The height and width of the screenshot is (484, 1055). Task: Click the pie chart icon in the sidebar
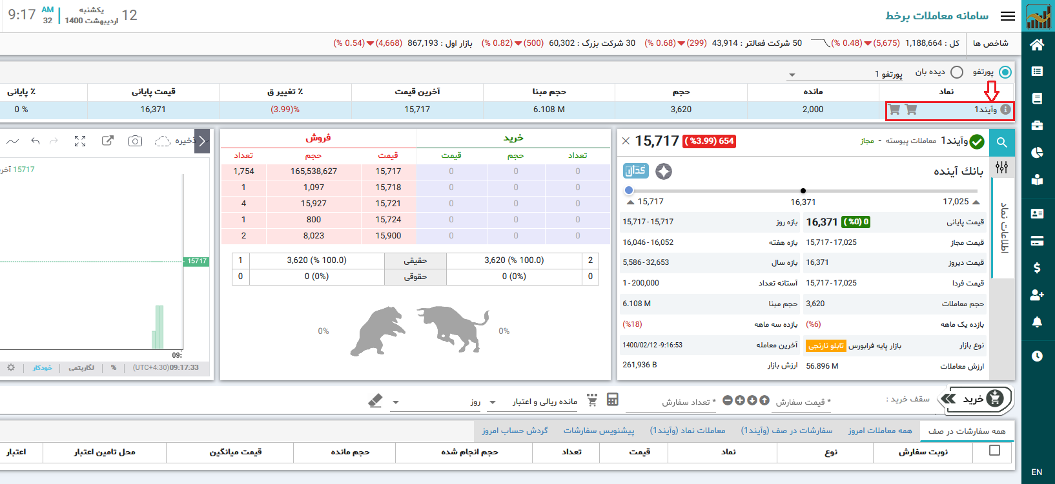coord(1037,153)
